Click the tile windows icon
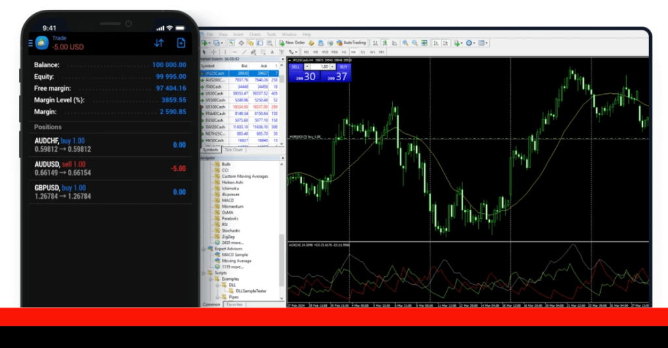Viewport: 668px width, 348px height. (424, 43)
